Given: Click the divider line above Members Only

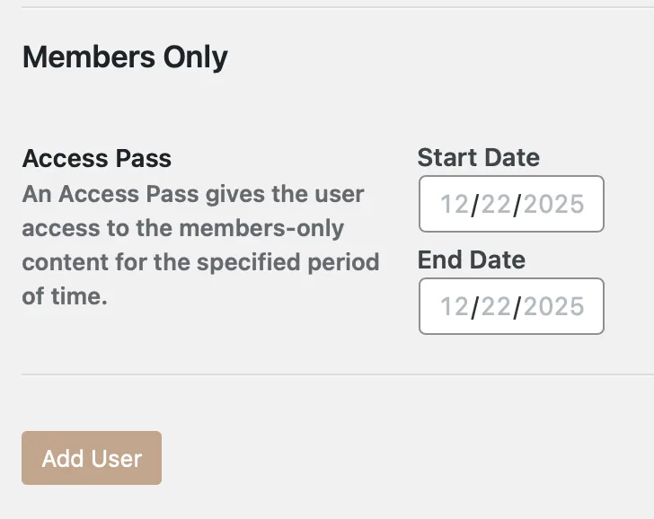Looking at the screenshot, I should coord(327,8).
